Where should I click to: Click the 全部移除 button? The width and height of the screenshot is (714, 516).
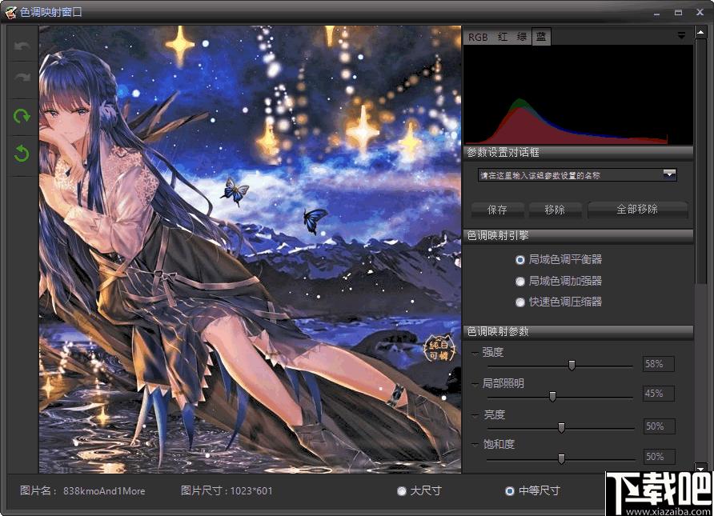pyautogui.click(x=637, y=210)
